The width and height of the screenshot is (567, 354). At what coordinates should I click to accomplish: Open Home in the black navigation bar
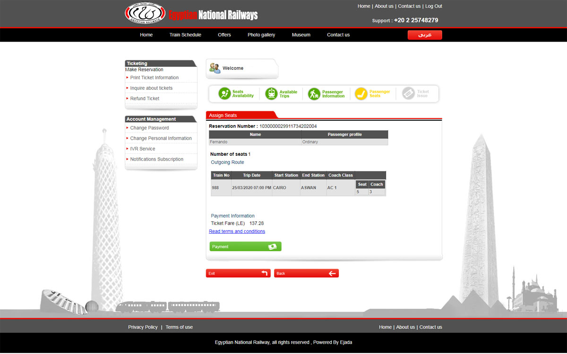point(146,35)
